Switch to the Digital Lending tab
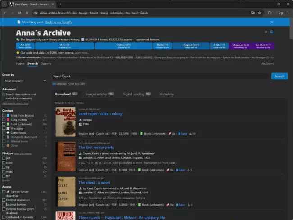 click(133, 94)
